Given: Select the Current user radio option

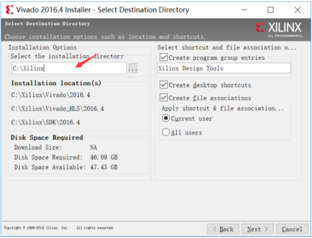Looking at the screenshot, I should 166,118.
